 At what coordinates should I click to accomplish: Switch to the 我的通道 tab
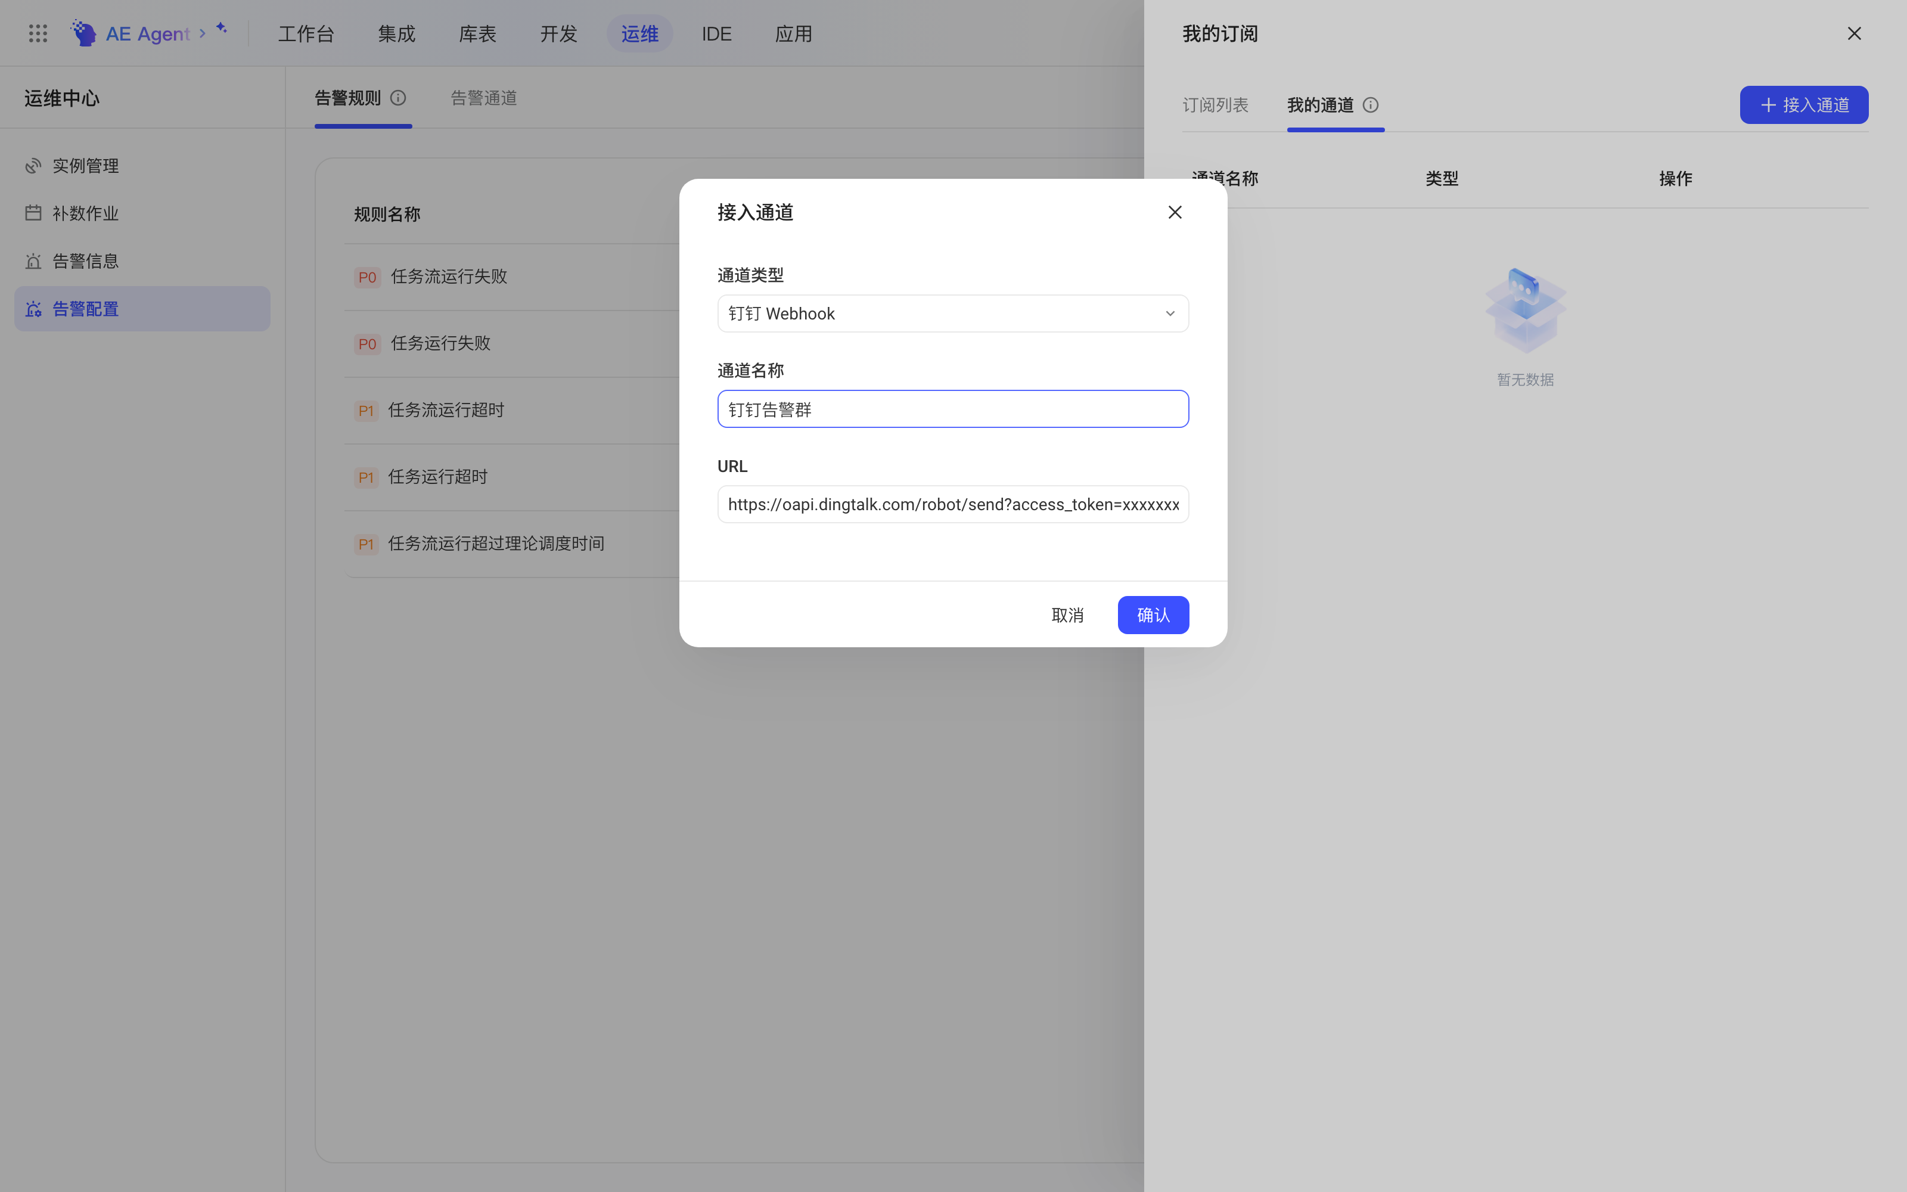point(1320,105)
